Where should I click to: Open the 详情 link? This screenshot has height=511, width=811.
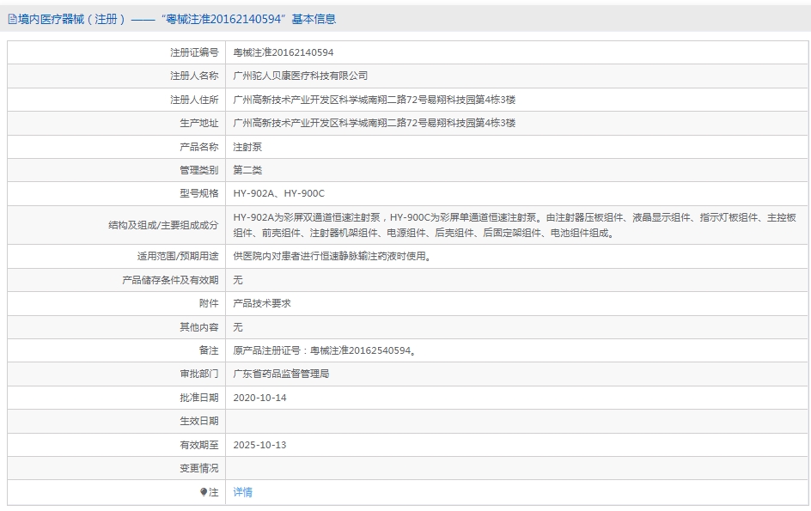click(242, 492)
